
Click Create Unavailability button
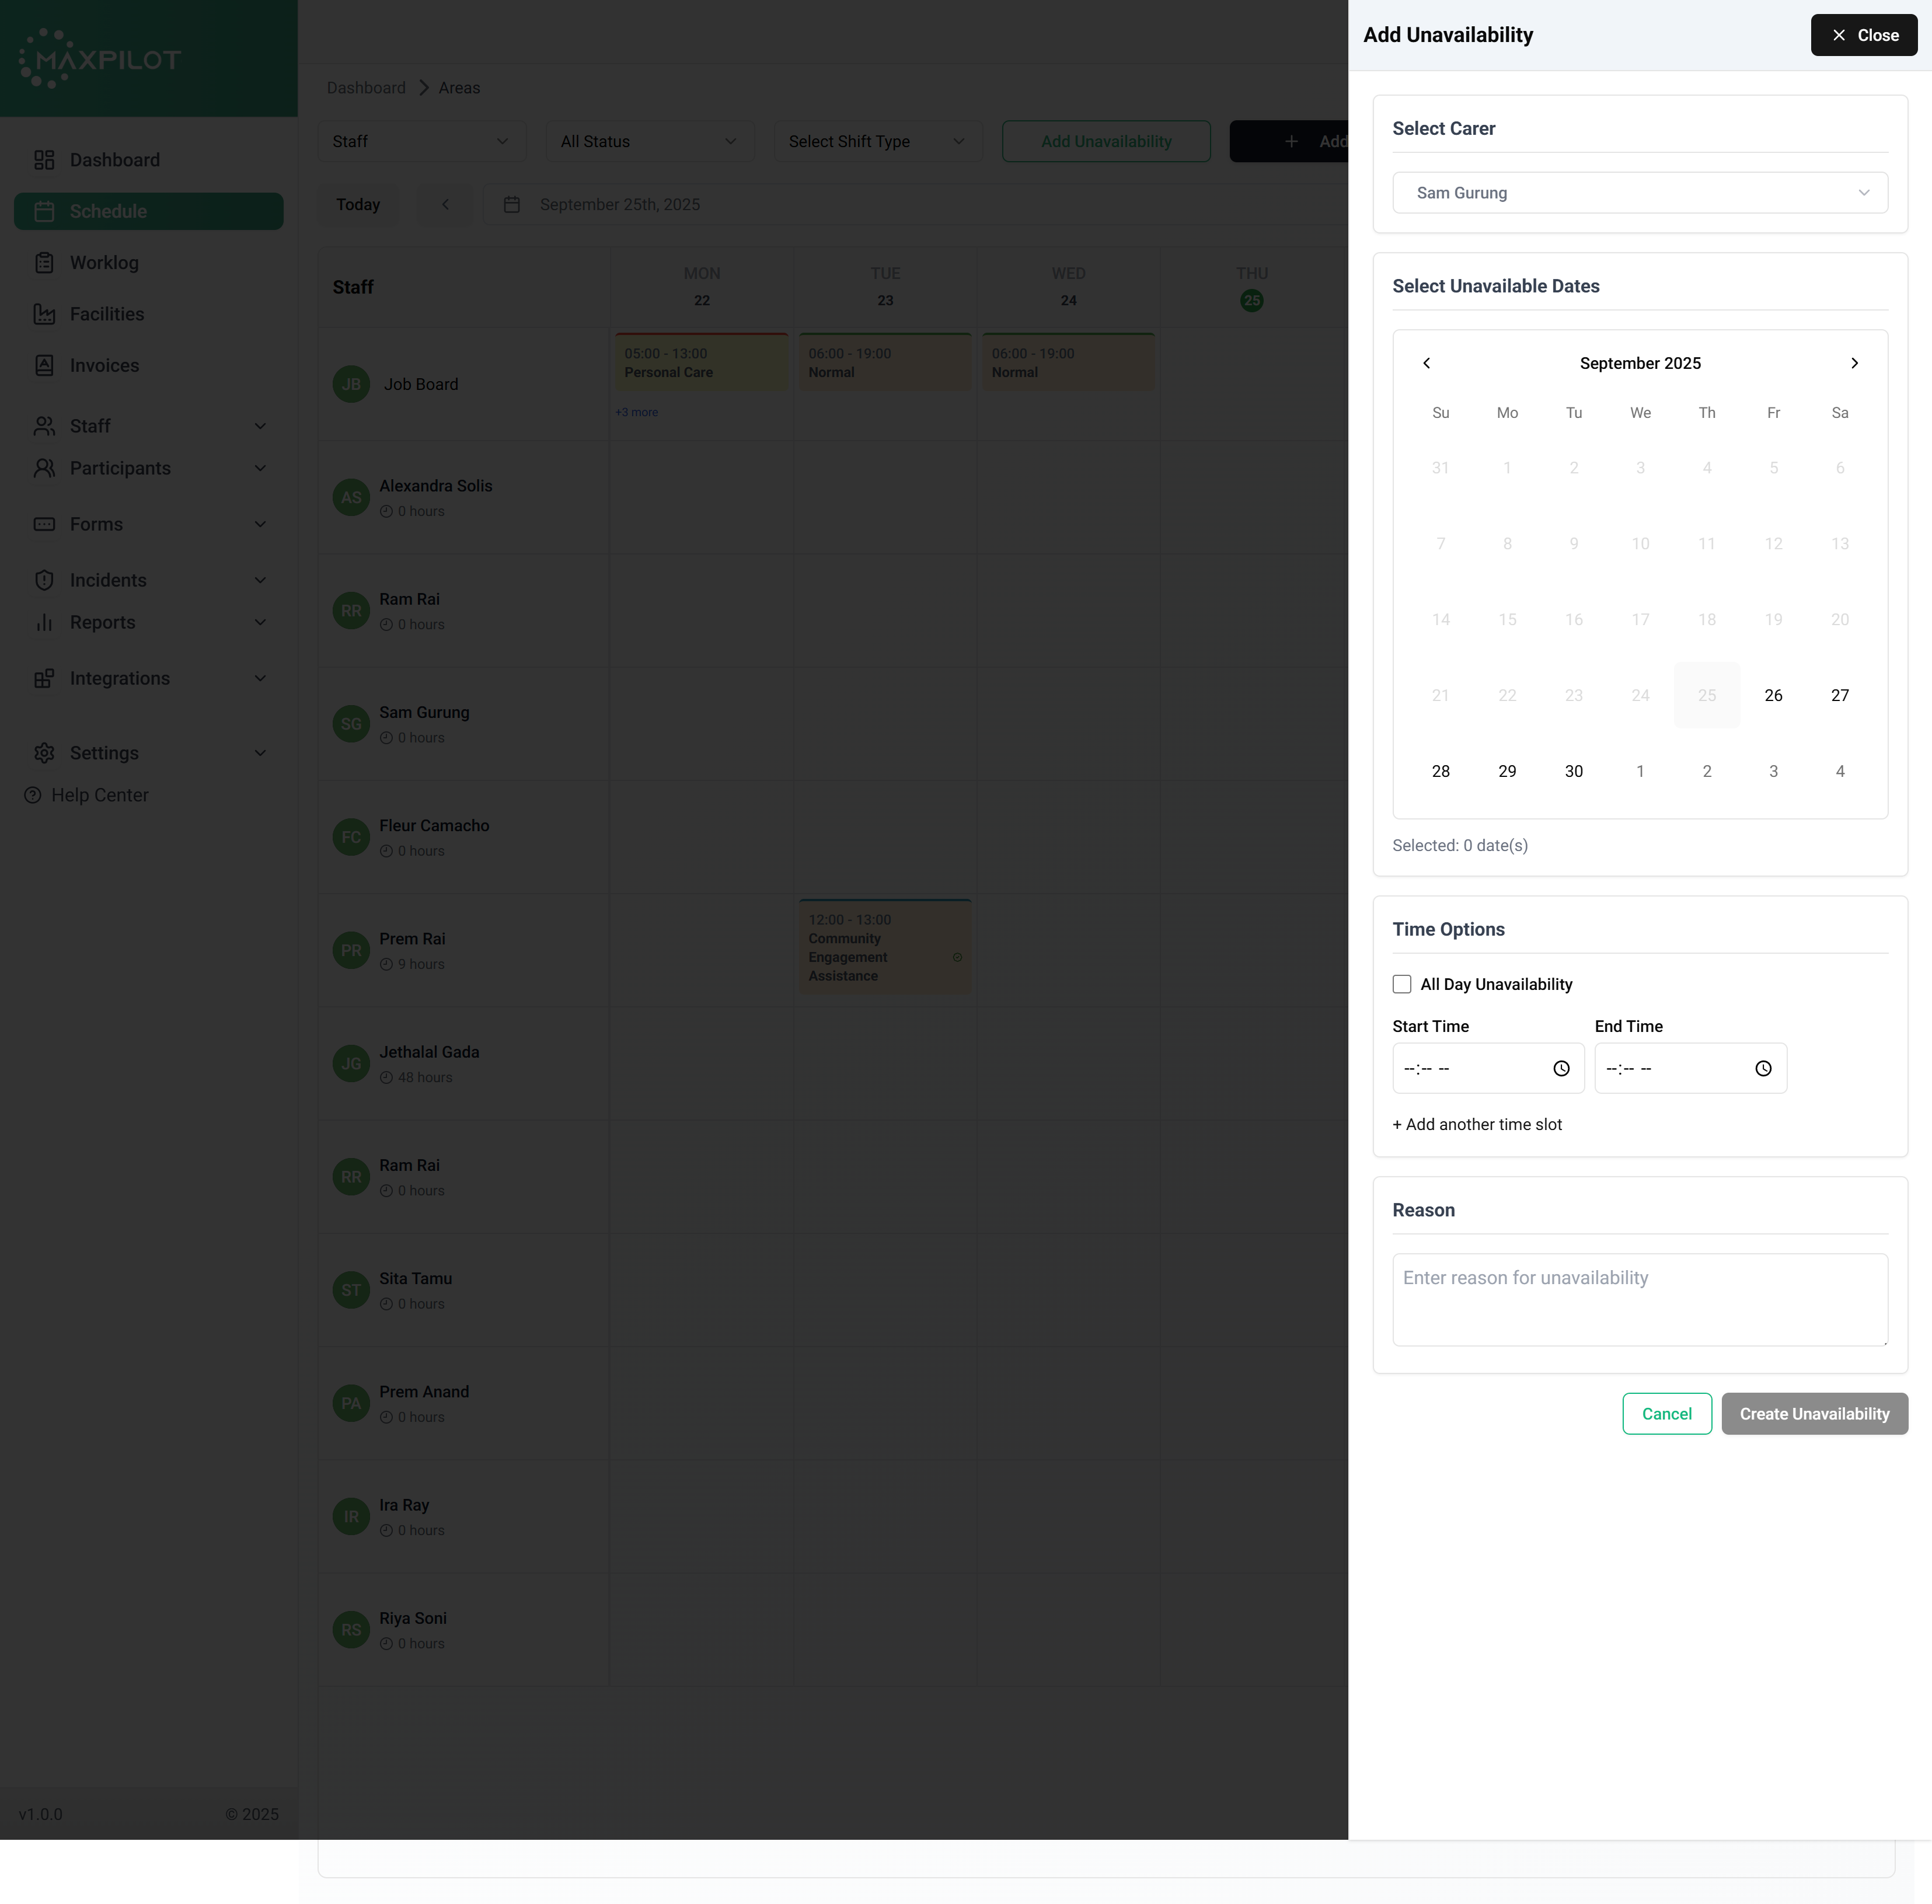1814,1414
